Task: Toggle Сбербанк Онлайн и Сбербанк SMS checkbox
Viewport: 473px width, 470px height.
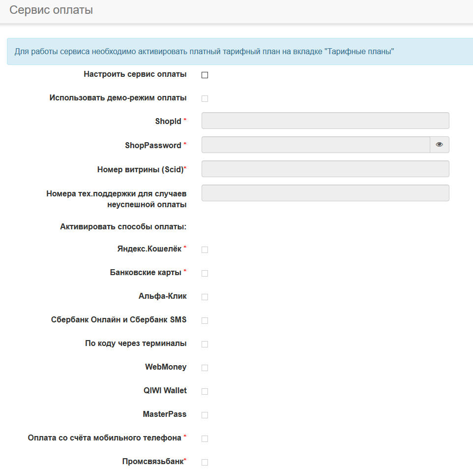Action: click(x=205, y=320)
